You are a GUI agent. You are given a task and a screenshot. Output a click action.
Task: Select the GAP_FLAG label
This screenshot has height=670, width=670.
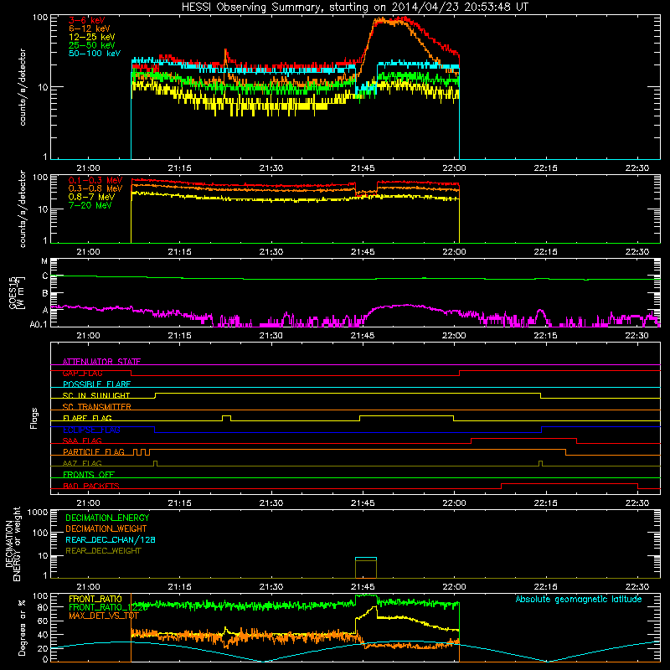pyautogui.click(x=82, y=373)
